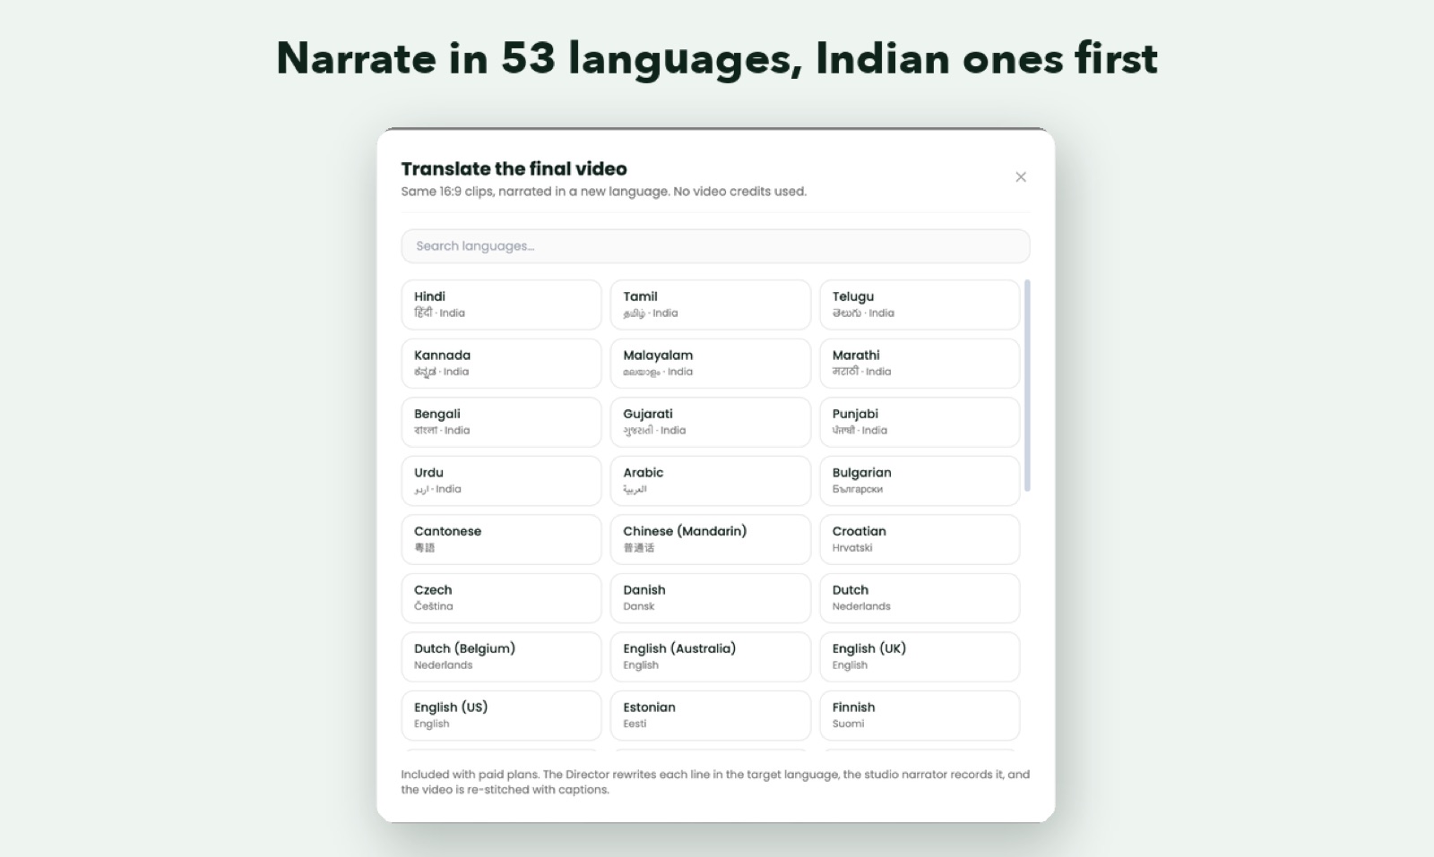Choose Tamil as narration language
This screenshot has width=1434, height=857.
click(710, 304)
